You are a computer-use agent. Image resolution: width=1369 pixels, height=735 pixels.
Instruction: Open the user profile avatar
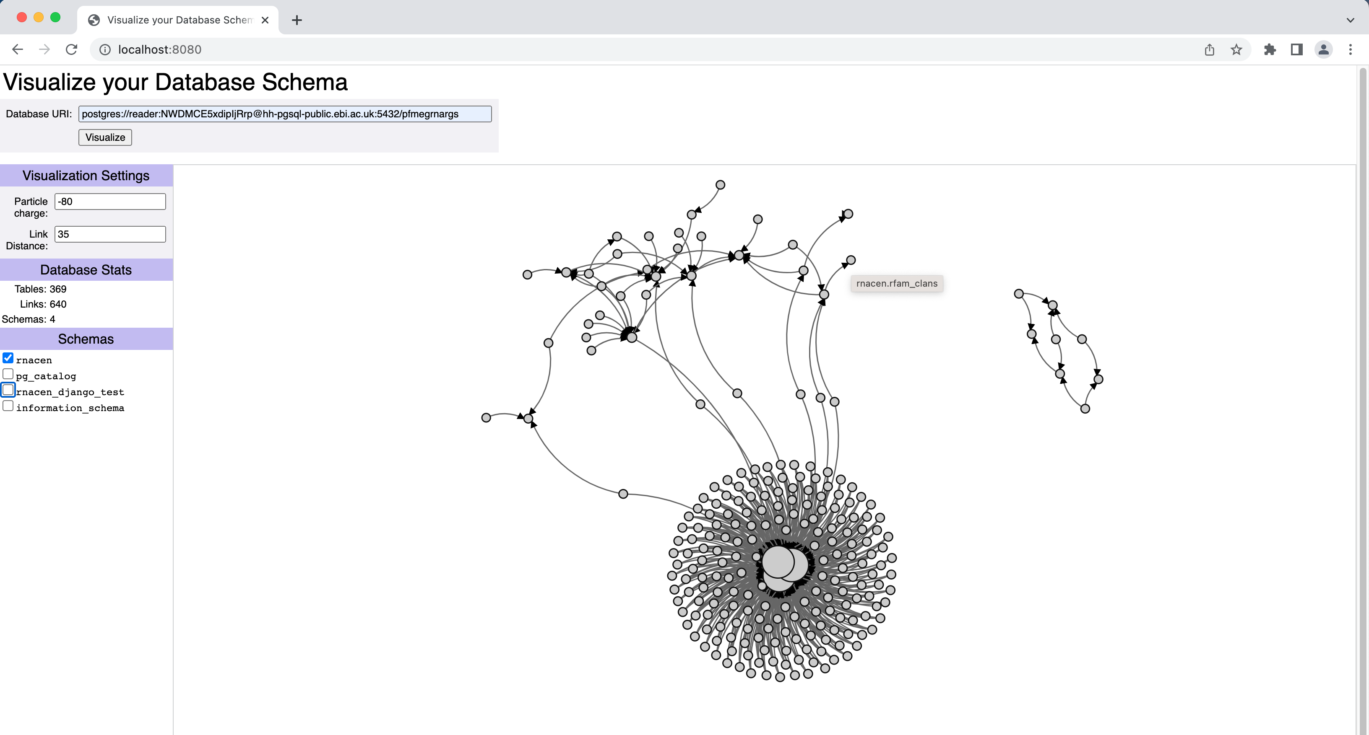[x=1323, y=49]
